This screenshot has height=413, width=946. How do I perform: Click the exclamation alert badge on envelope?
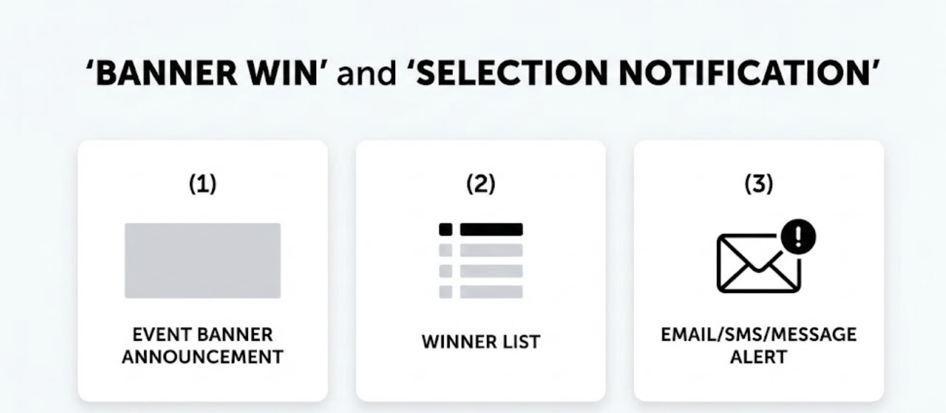pyautogui.click(x=798, y=237)
